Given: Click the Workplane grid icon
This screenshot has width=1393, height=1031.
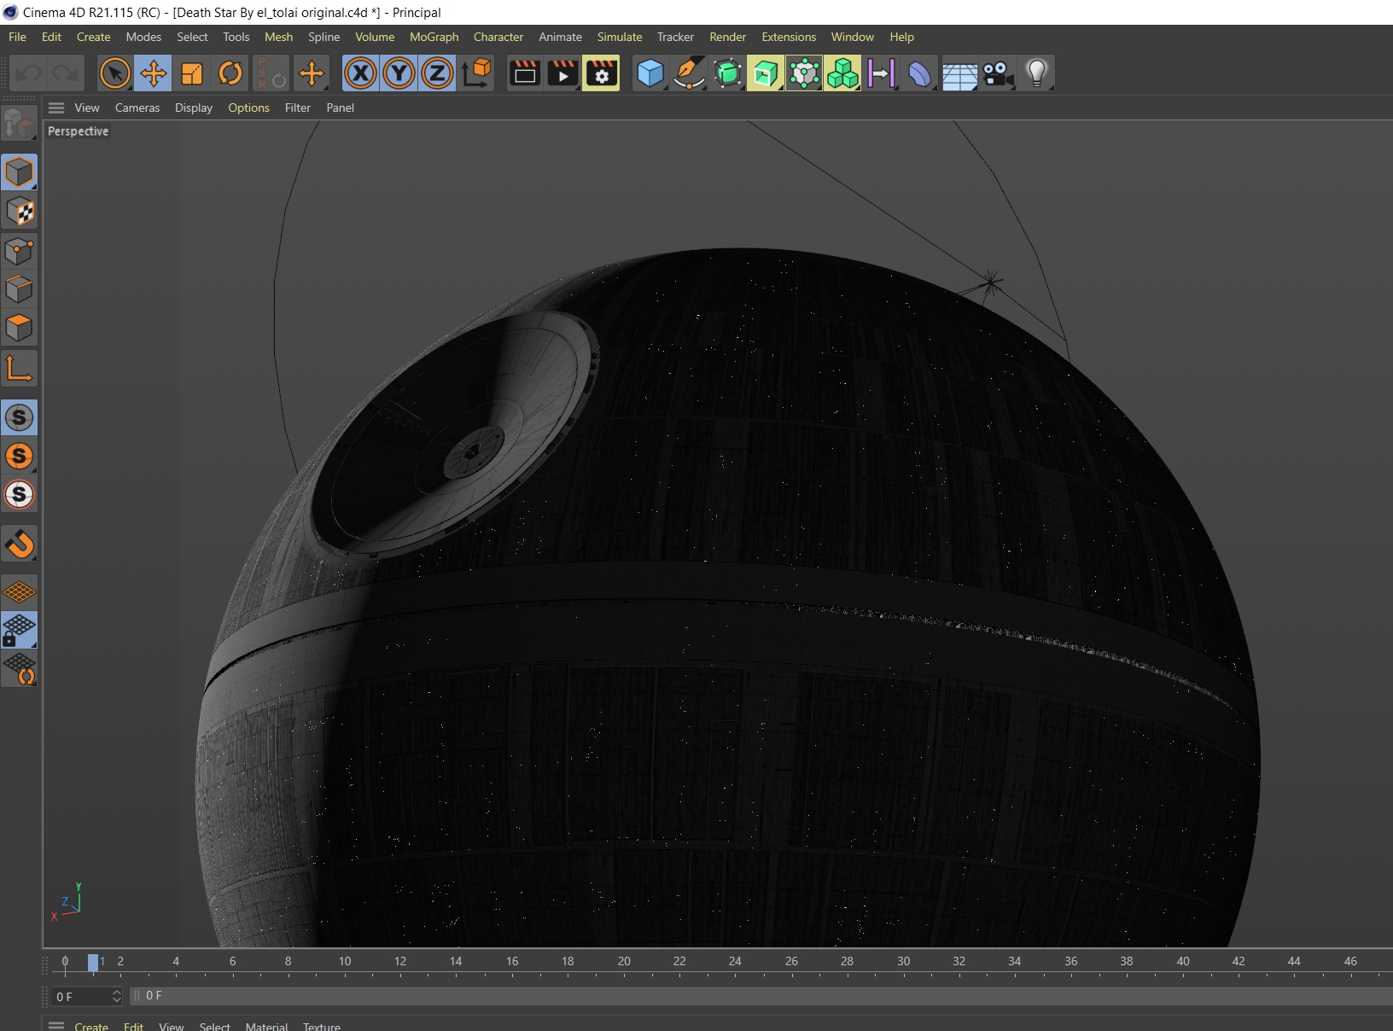Looking at the screenshot, I should [20, 591].
